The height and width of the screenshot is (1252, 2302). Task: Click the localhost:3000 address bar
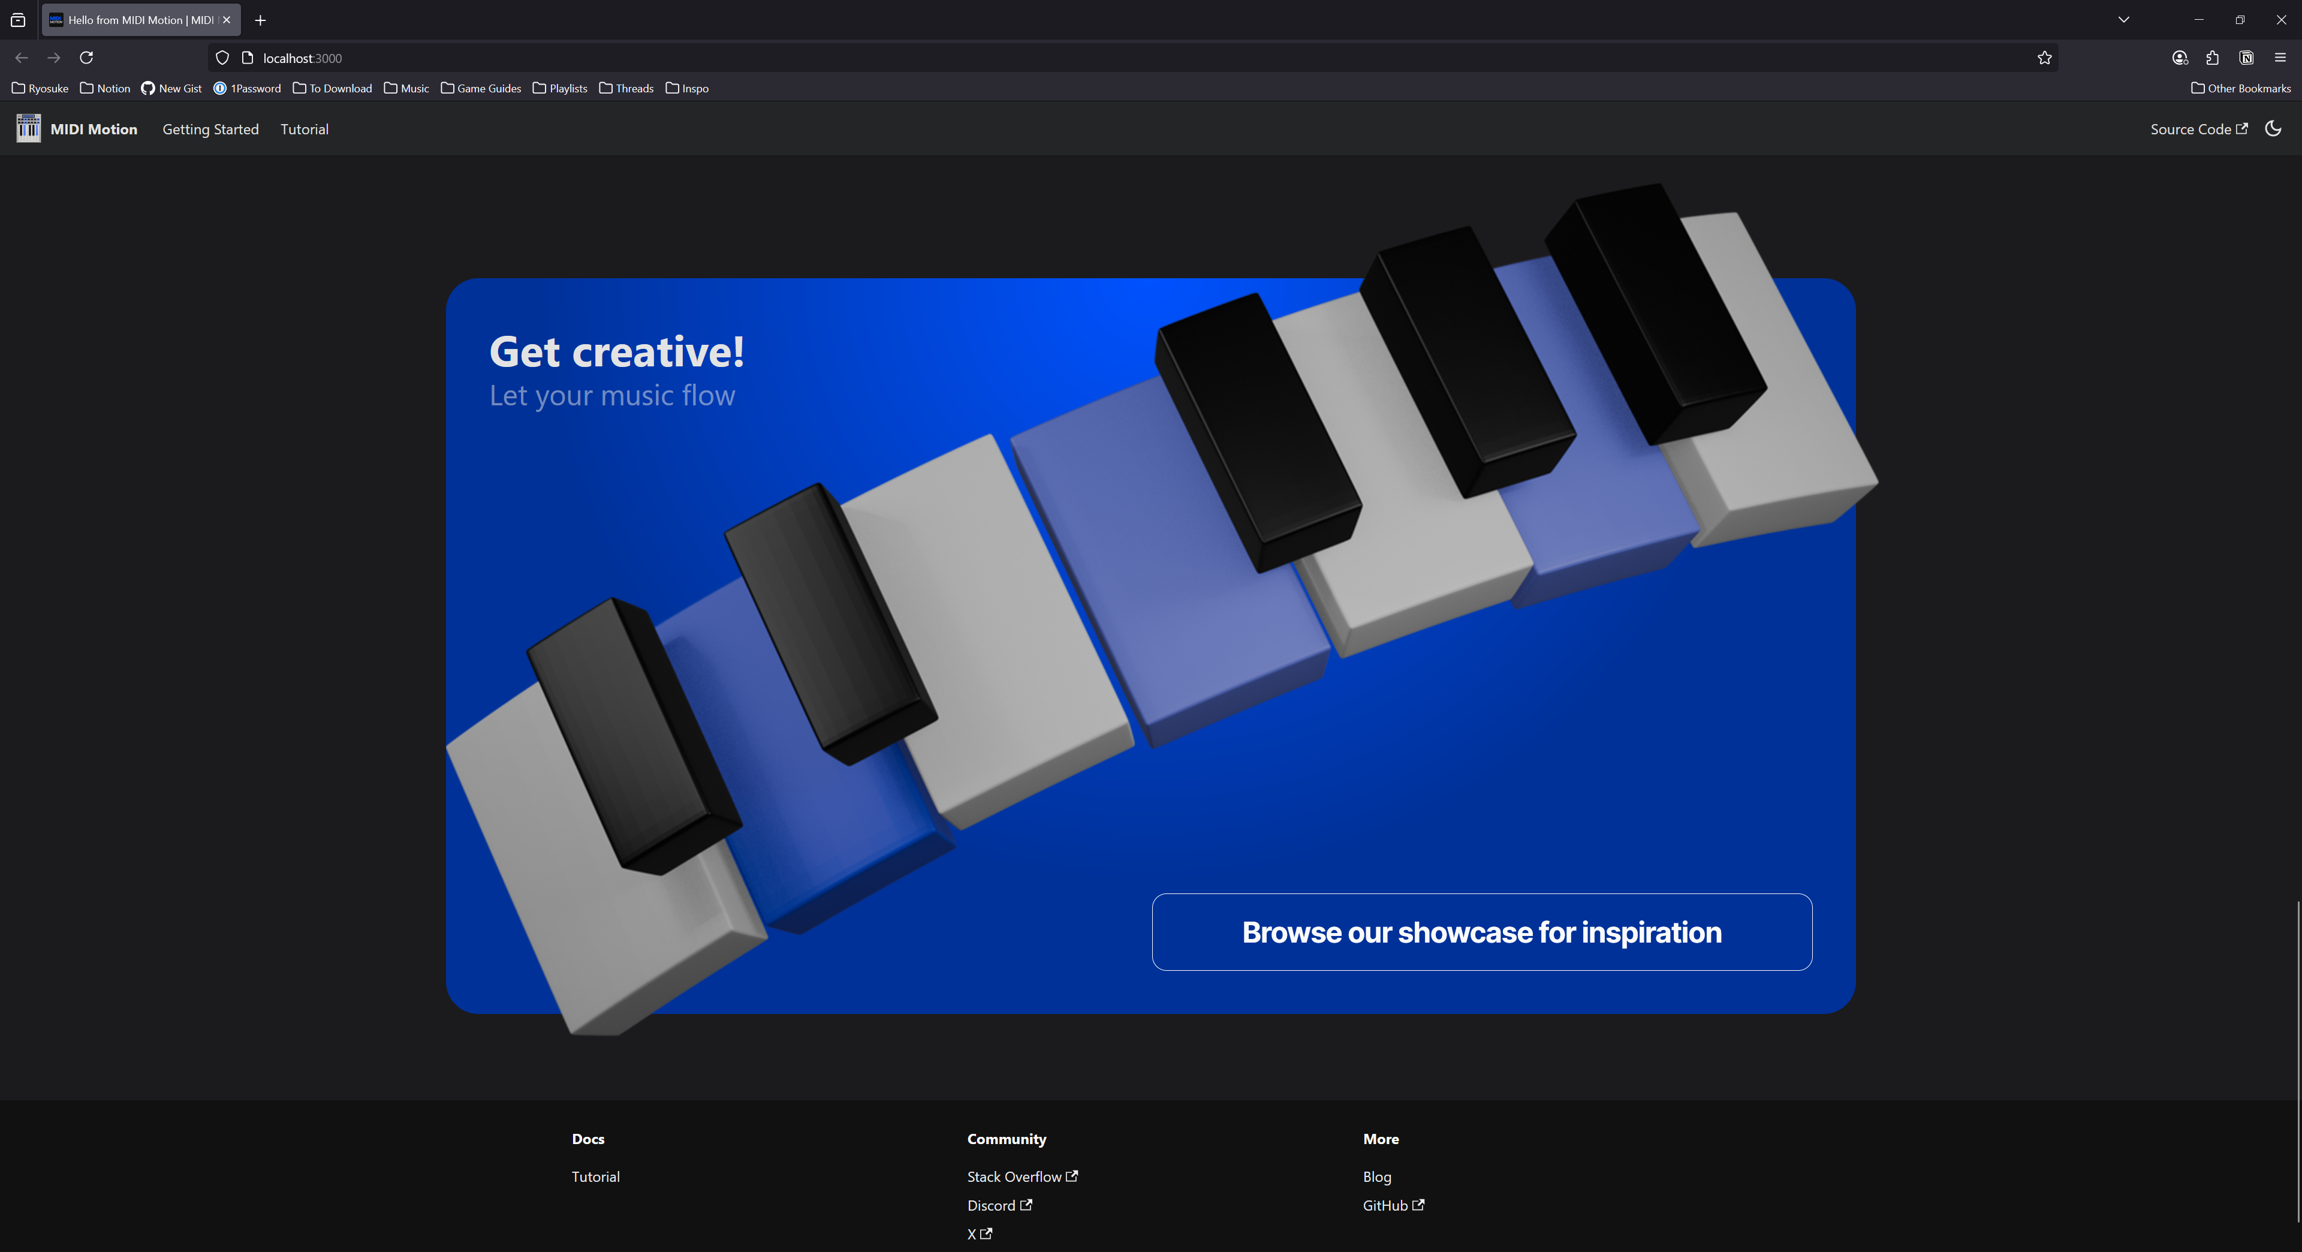point(1072,58)
